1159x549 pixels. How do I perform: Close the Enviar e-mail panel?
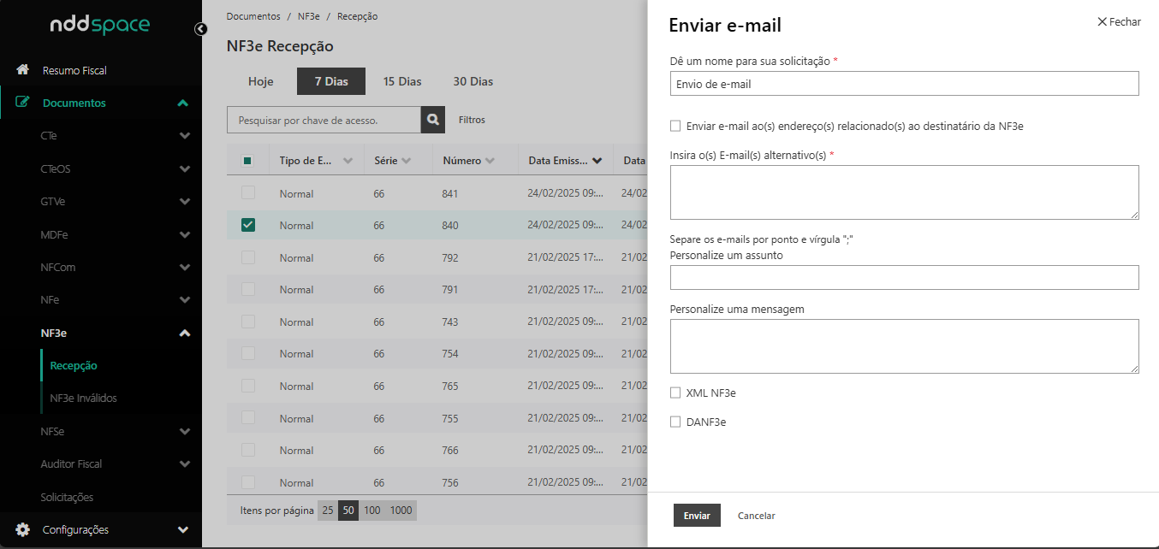coord(1119,22)
